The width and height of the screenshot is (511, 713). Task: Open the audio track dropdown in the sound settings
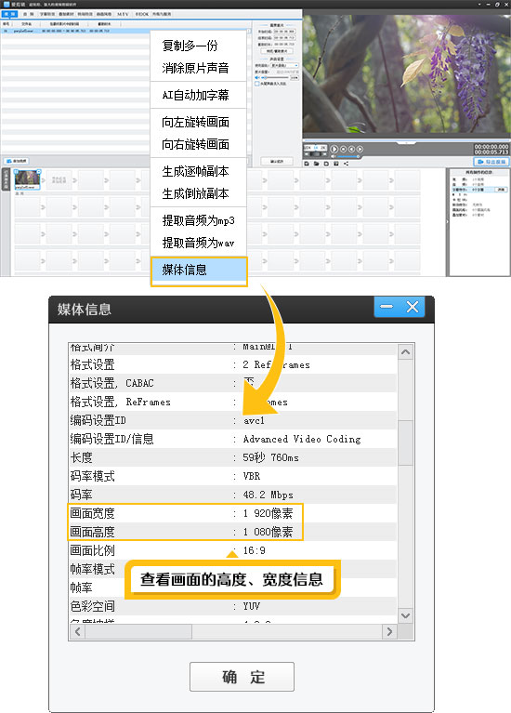tap(284, 65)
